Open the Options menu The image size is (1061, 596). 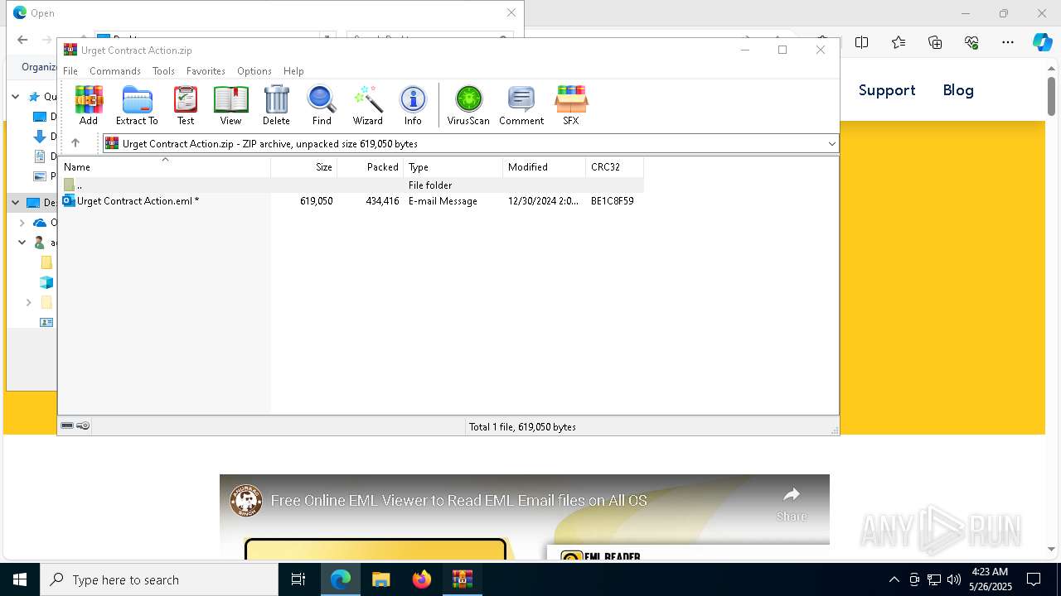[x=254, y=71]
